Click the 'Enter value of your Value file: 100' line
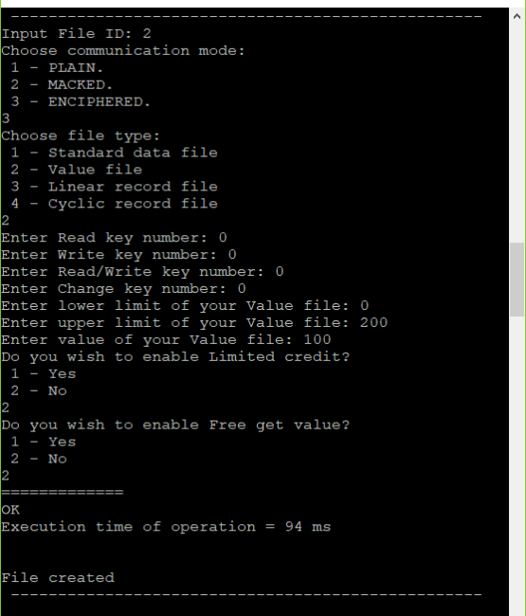Image resolution: width=526 pixels, height=616 pixels. [x=166, y=340]
